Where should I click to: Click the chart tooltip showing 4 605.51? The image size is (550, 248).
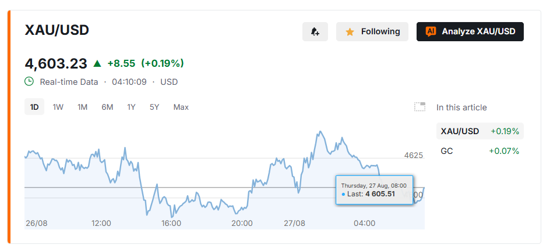(x=374, y=189)
